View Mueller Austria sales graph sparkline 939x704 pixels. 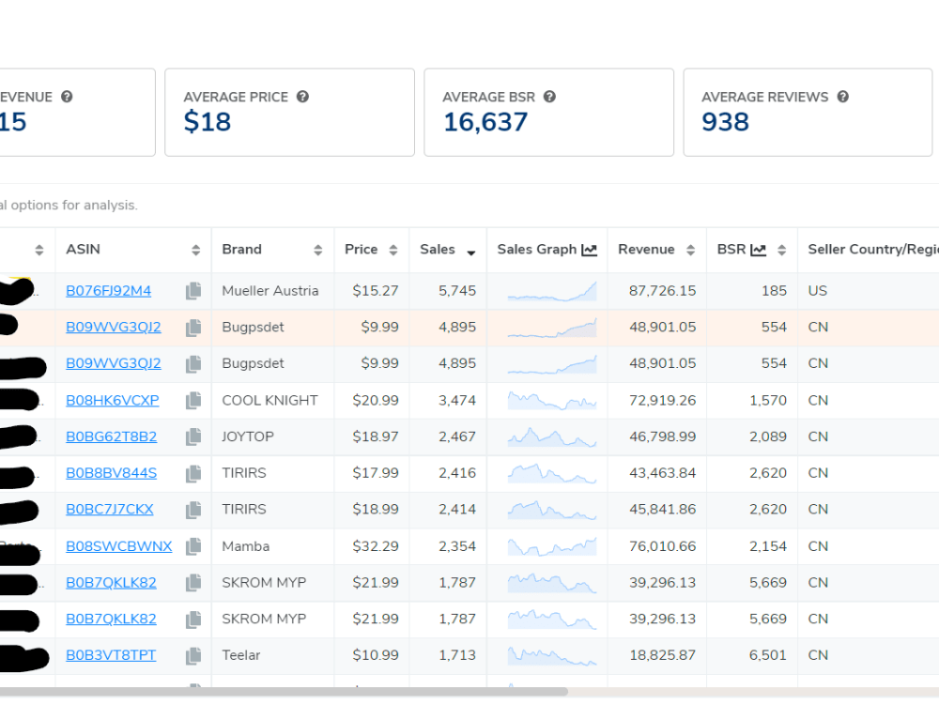point(551,291)
